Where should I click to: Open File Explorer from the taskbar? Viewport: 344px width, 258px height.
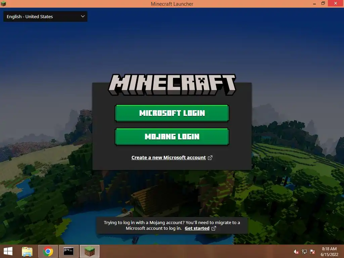tap(27, 251)
